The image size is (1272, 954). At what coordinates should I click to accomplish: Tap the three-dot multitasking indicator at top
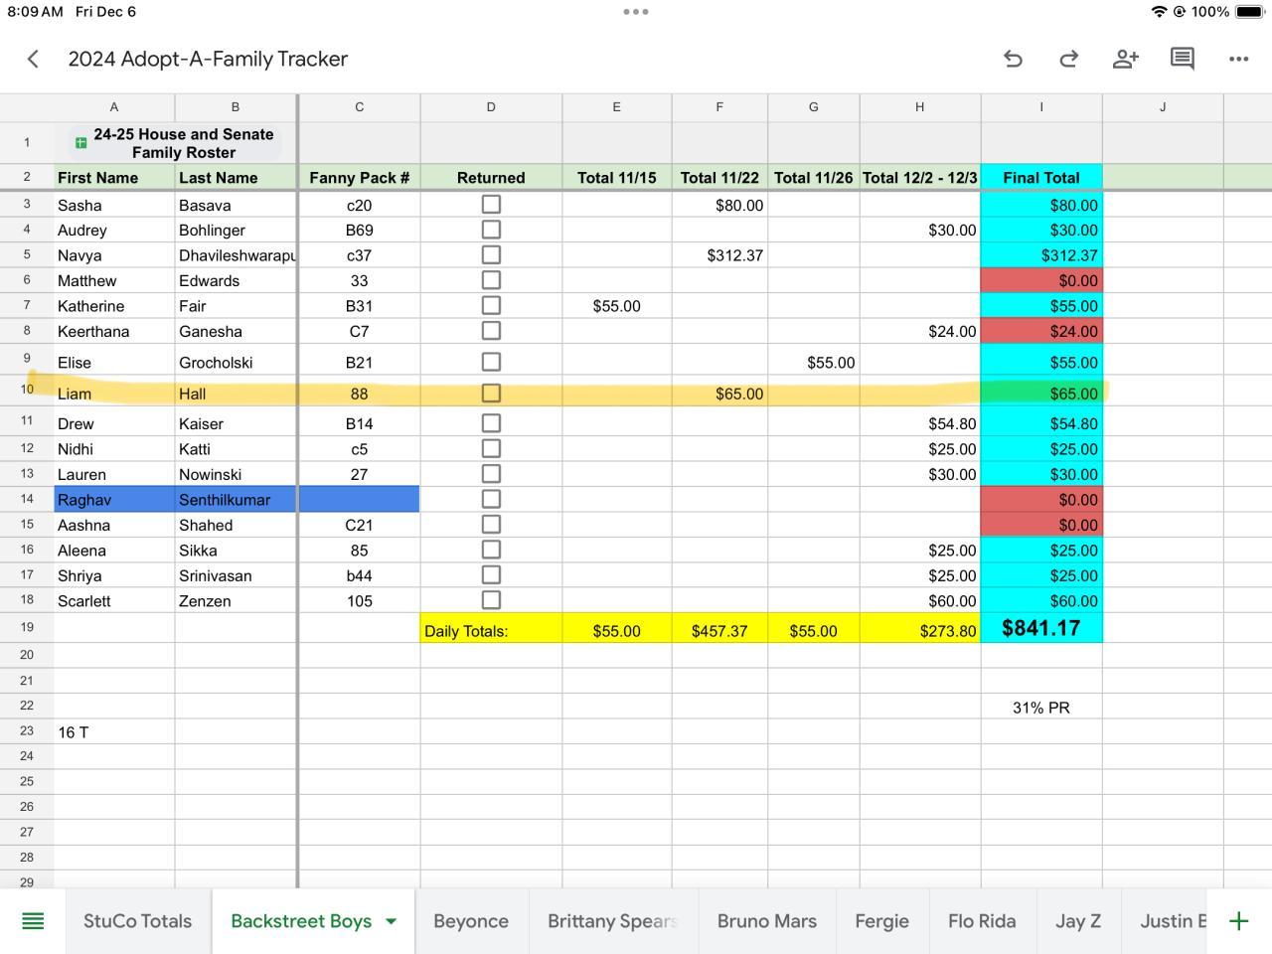coord(636,12)
